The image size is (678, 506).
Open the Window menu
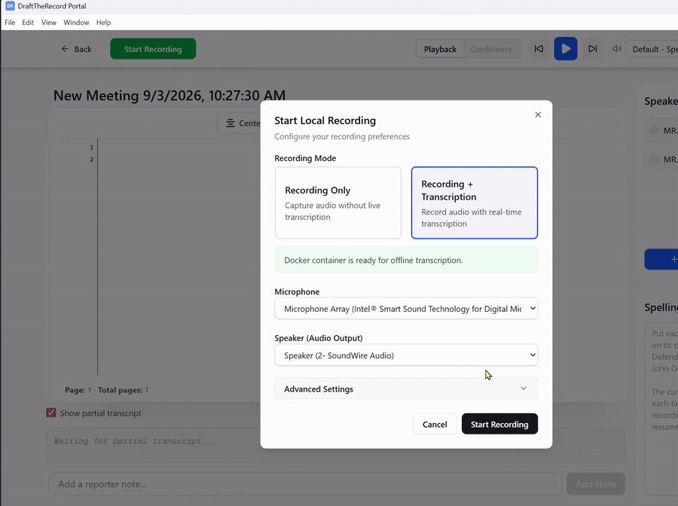tap(76, 23)
